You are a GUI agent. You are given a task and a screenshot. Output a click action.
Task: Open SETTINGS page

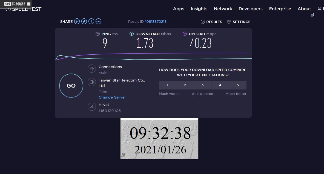point(241,22)
